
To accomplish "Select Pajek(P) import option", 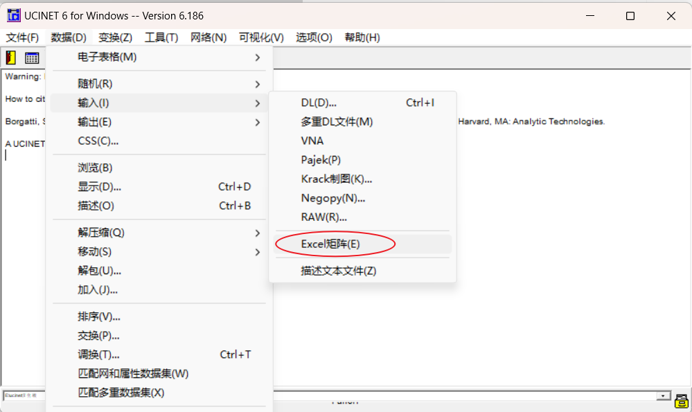I will point(363,160).
